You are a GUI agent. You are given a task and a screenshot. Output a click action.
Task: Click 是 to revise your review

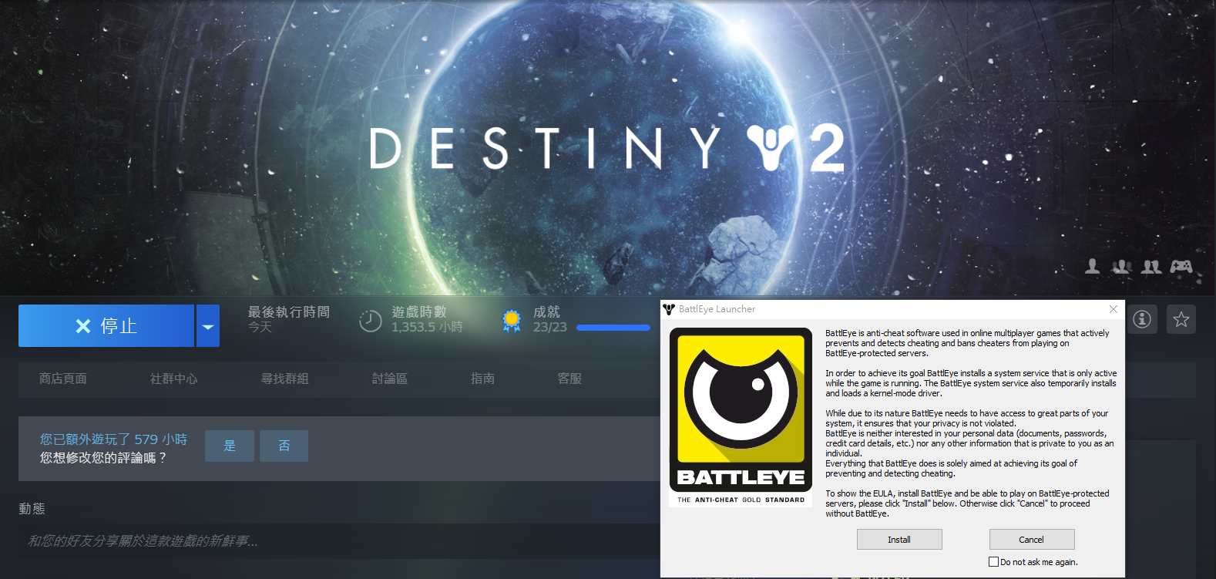(230, 446)
